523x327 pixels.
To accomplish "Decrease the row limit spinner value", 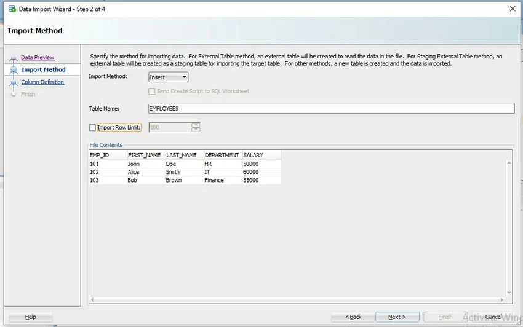I will 196,130.
